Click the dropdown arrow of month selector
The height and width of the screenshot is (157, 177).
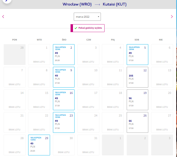99,17
